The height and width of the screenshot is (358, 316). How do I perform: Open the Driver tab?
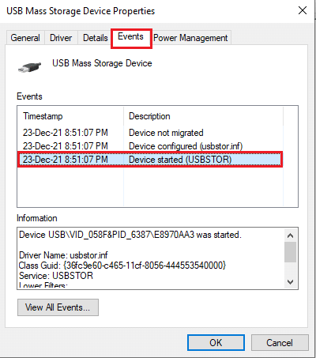61,38
